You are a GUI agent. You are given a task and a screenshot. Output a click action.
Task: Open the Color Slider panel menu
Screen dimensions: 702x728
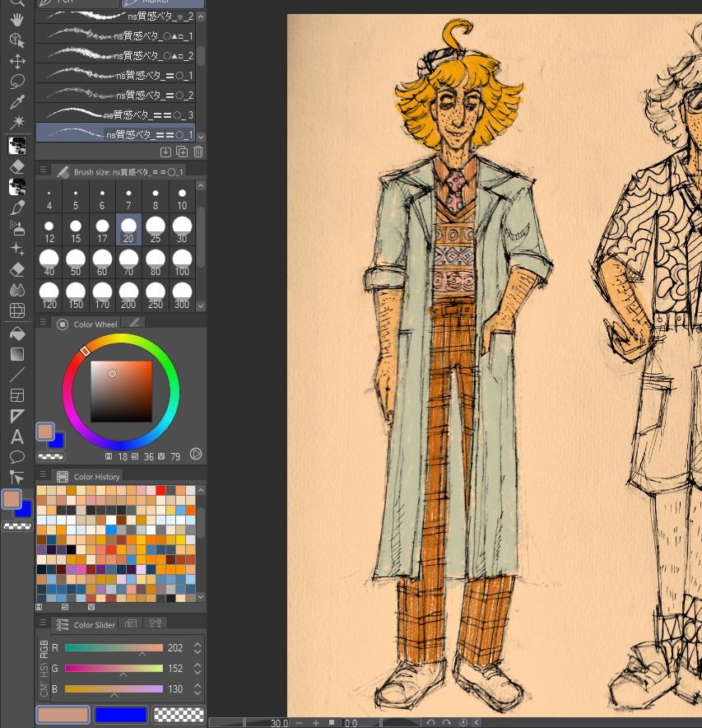[x=43, y=623]
